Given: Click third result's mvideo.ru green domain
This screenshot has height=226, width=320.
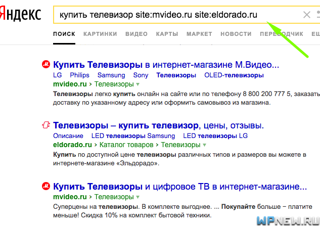Looking at the screenshot, I should coord(70,197).
